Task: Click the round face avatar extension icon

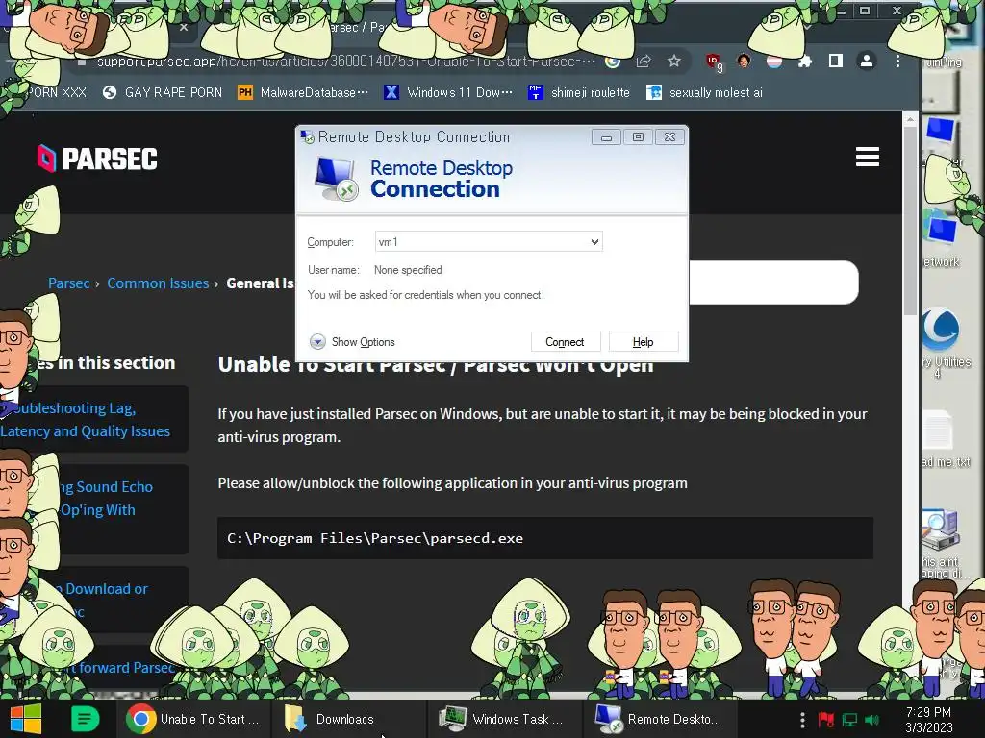Action: click(x=744, y=61)
